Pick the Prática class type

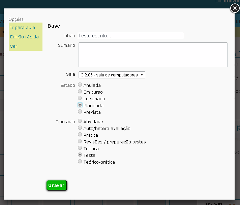point(80,135)
